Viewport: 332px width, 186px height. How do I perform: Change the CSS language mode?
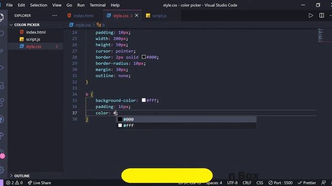260,183
